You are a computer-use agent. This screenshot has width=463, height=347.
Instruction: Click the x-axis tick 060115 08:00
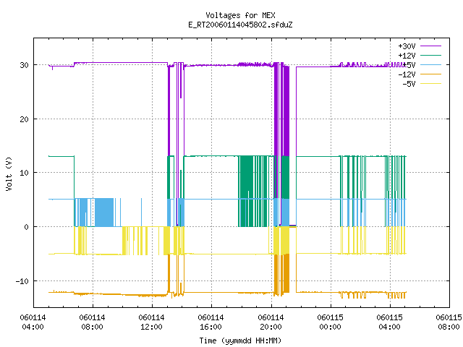[449, 322]
